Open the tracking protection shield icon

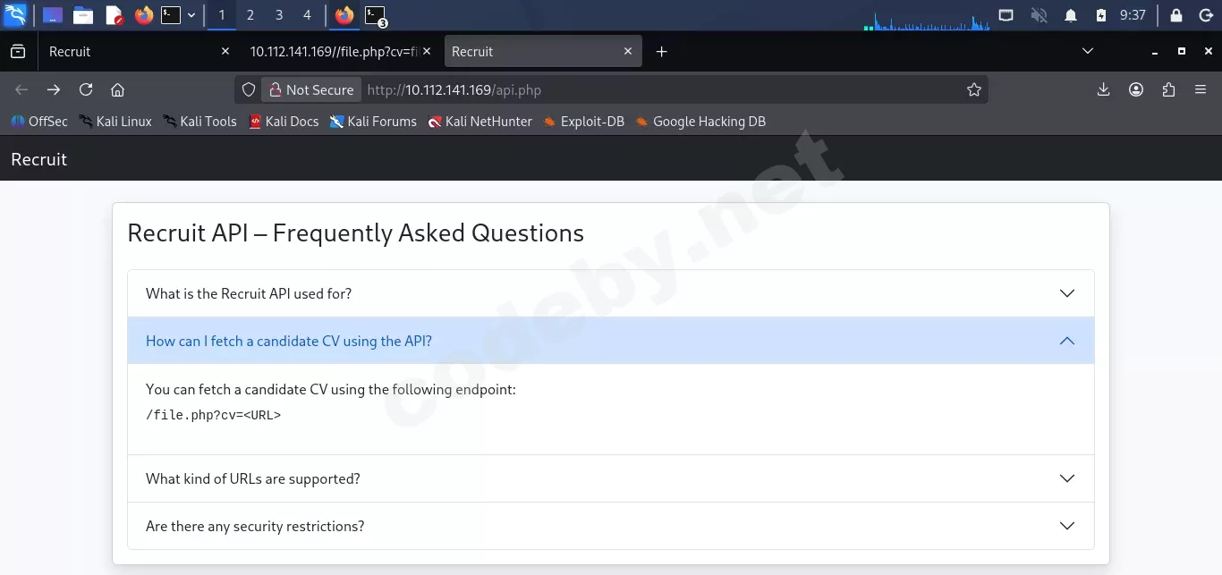(250, 89)
